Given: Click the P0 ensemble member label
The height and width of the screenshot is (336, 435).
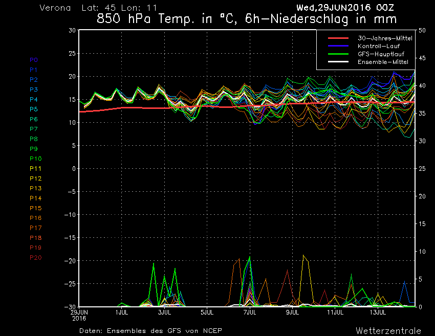Looking at the screenshot, I should coord(34,60).
